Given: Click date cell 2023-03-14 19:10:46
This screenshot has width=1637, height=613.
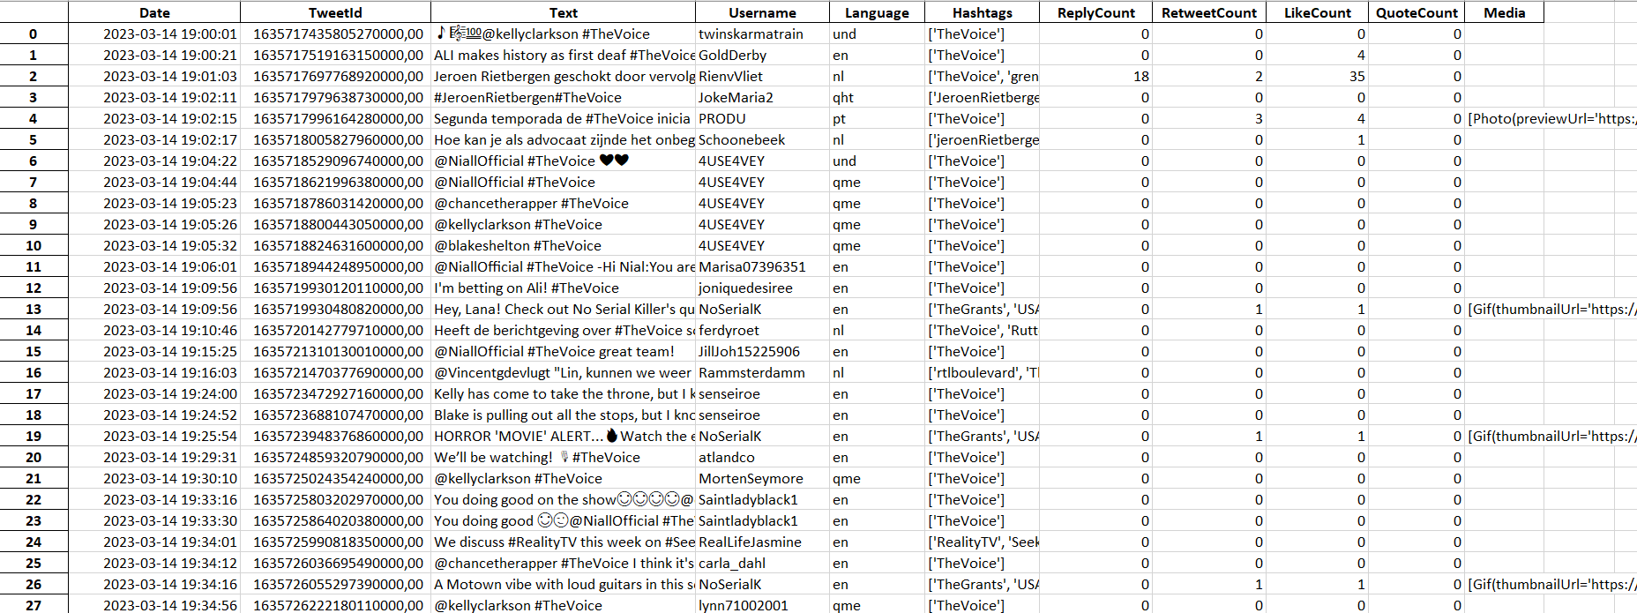Looking at the screenshot, I should tap(154, 330).
